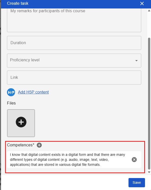The height and width of the screenshot is (190, 151).
Task: Expand the Proficiency level dropdown arrow
Action: (136, 61)
